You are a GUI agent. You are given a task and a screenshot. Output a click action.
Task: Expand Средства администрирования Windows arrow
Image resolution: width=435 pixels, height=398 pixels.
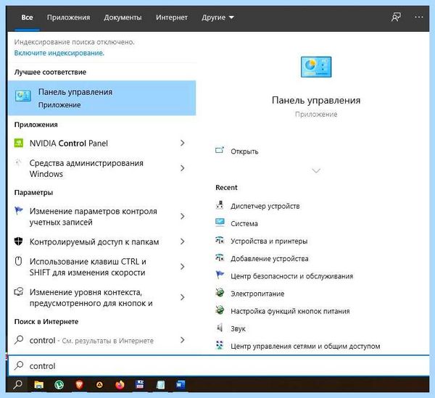[182, 168]
